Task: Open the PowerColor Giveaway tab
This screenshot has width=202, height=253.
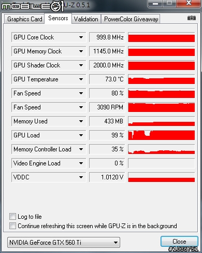Action: tap(131, 19)
